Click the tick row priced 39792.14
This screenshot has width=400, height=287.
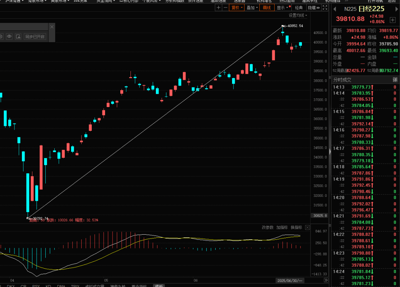coord(365,124)
